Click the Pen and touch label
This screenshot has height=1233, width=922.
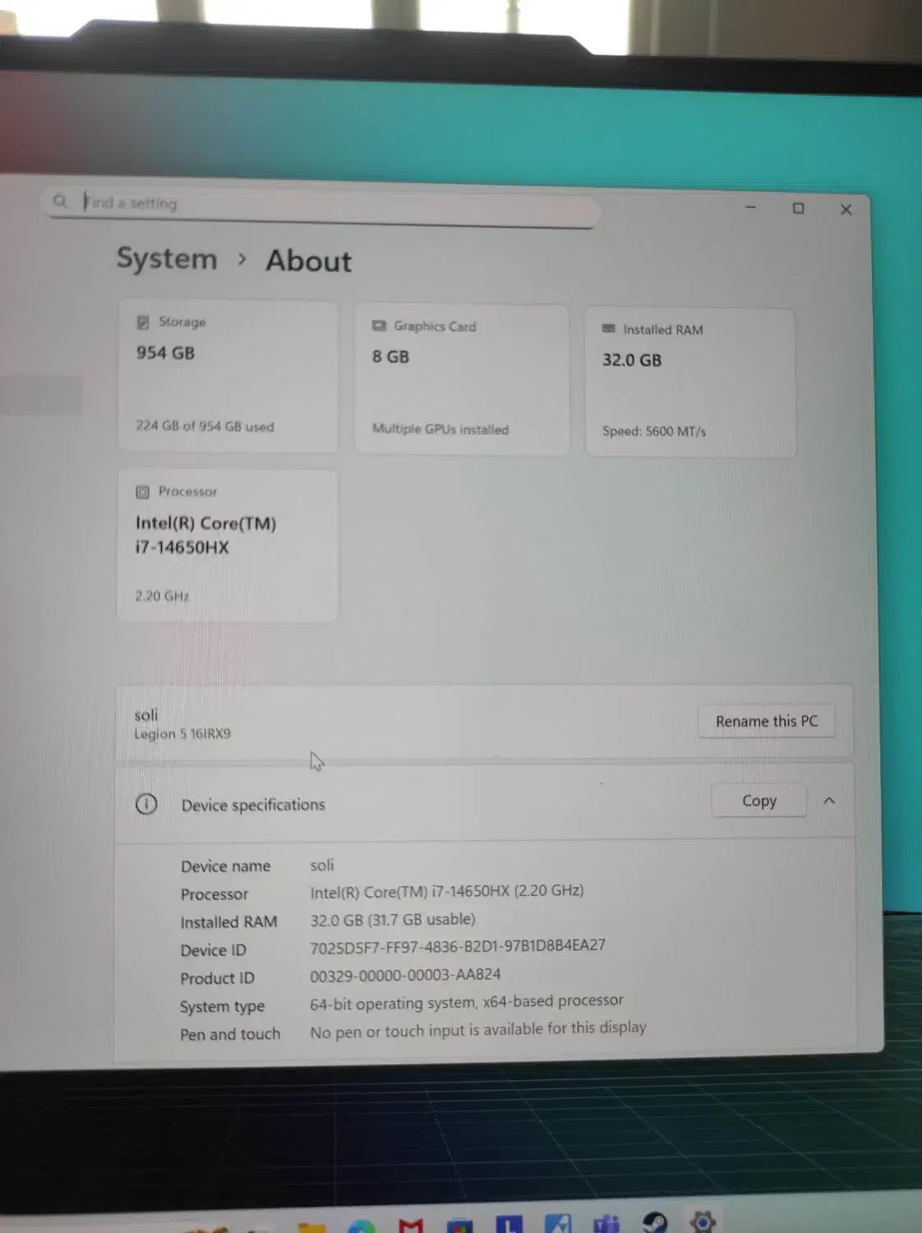230,1034
